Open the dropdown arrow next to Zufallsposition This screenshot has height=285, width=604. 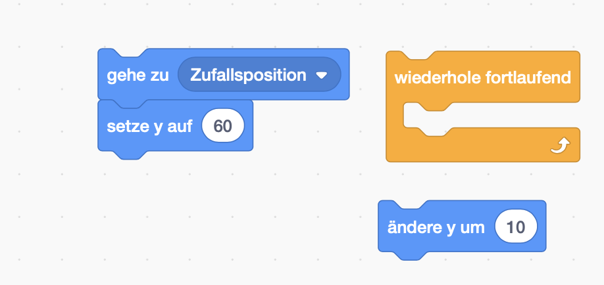click(x=321, y=76)
